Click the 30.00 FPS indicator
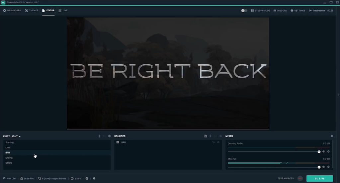The image size is (340, 183). click(x=27, y=178)
